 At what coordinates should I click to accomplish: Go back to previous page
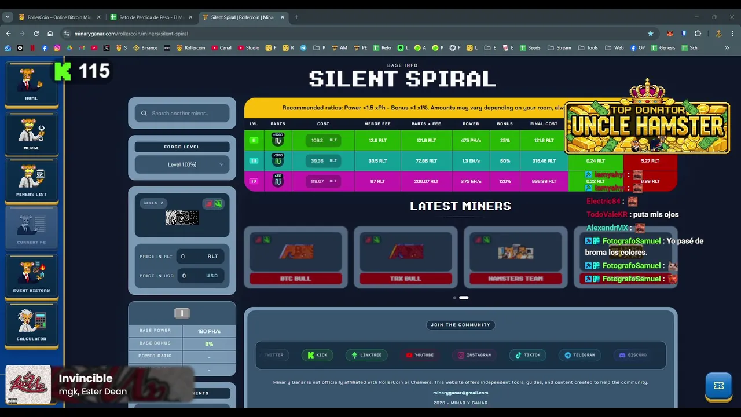click(x=8, y=34)
